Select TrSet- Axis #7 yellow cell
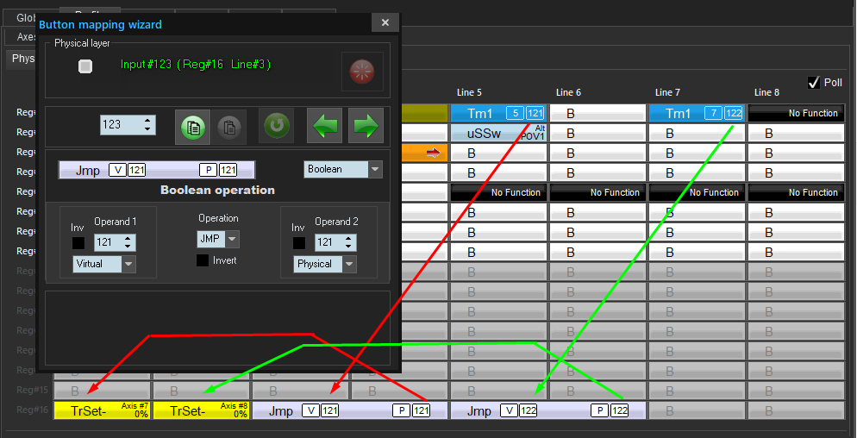Image resolution: width=857 pixels, height=438 pixels. (102, 410)
